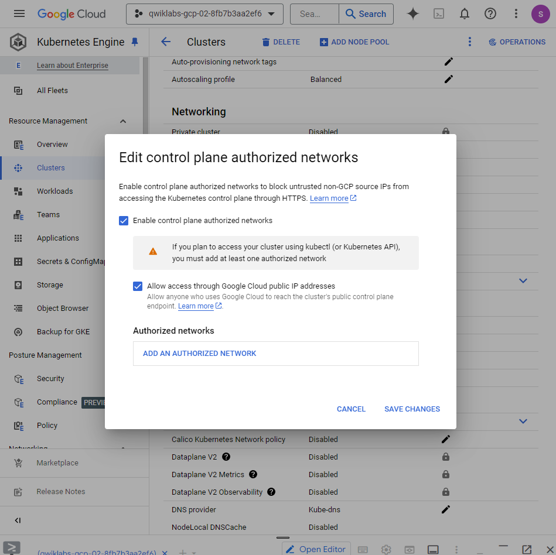This screenshot has width=556, height=555.
Task: Click the Cloud Shell resize handle
Action: (282, 537)
